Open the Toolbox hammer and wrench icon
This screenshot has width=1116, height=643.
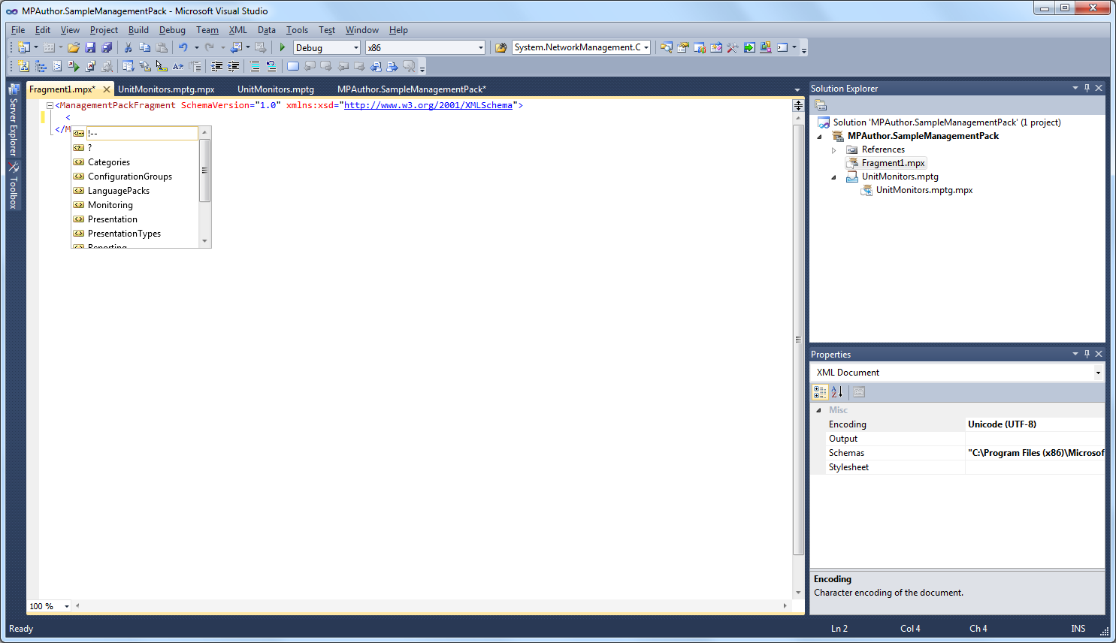(x=733, y=47)
